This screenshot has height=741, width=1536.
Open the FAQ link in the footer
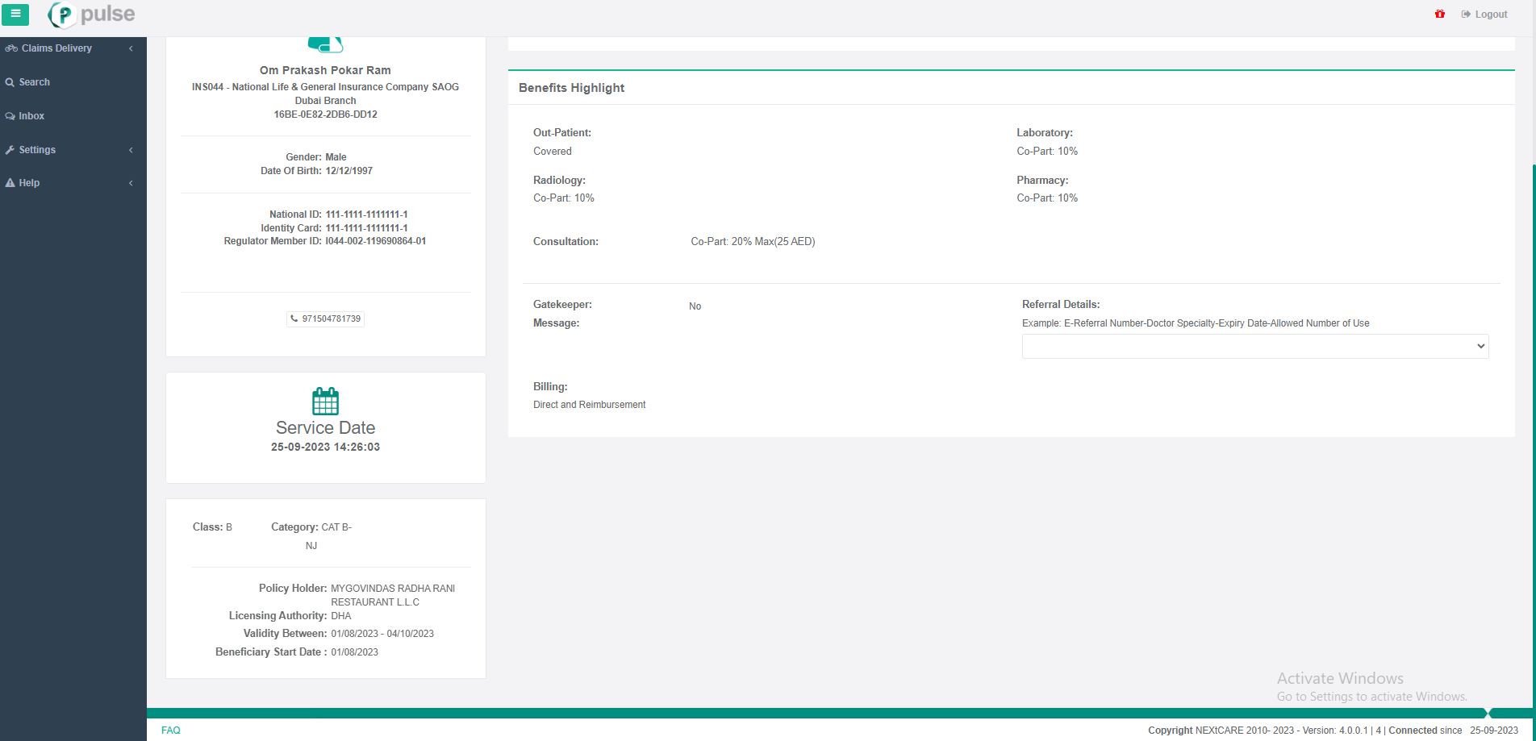point(170,731)
